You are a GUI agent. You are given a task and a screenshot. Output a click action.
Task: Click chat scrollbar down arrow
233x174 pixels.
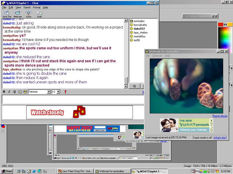coord(126,86)
